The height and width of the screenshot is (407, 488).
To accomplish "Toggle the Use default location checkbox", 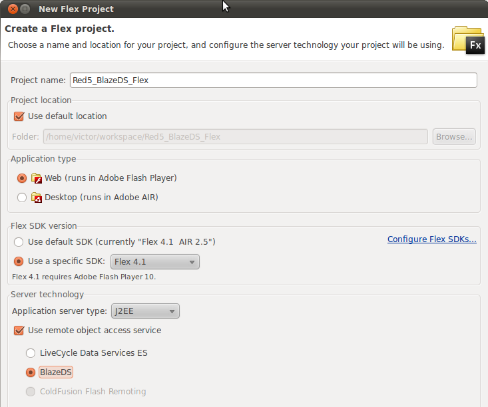I will point(19,116).
